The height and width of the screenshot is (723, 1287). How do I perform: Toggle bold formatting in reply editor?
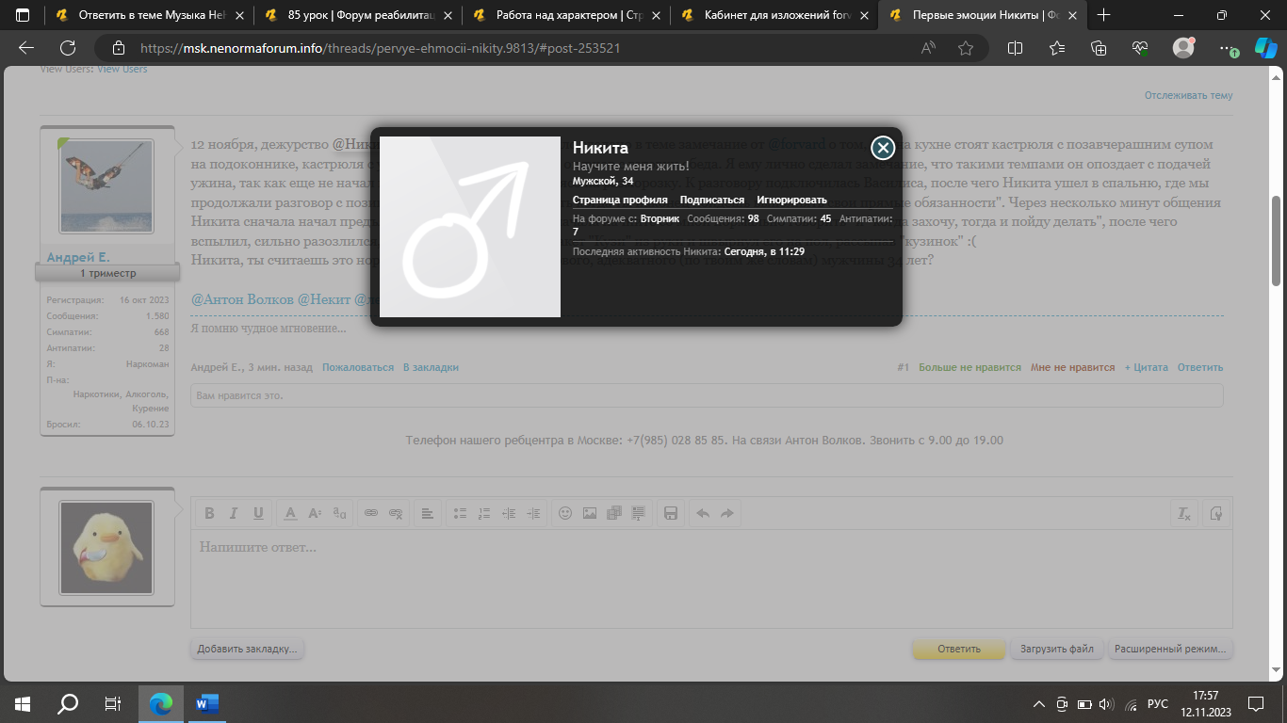click(x=209, y=513)
